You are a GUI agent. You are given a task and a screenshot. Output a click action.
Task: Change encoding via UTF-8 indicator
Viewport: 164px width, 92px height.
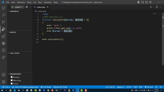[129, 87]
